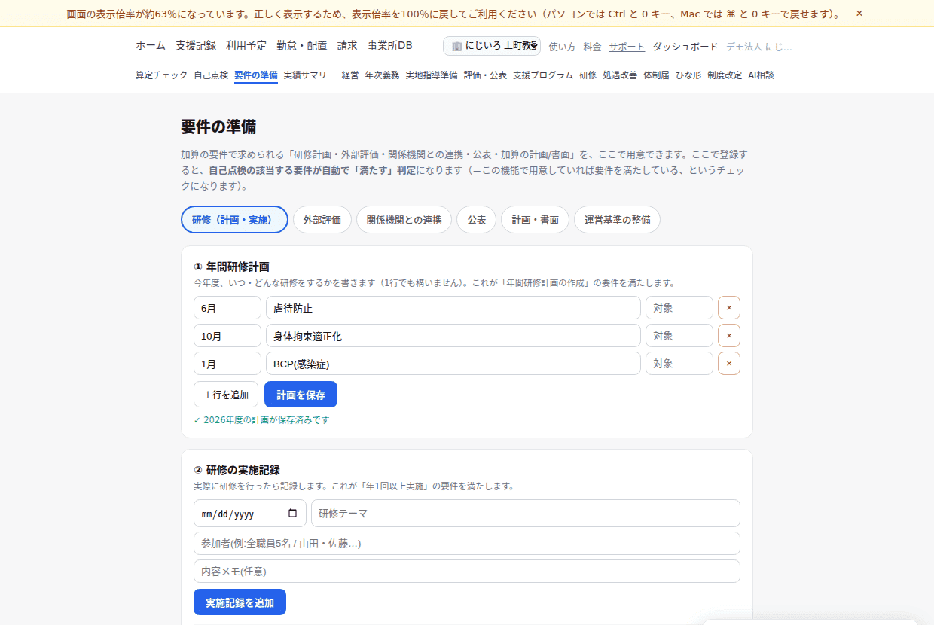Click 対象 field in BCP(感染症) row
The height and width of the screenshot is (625, 934).
point(679,363)
